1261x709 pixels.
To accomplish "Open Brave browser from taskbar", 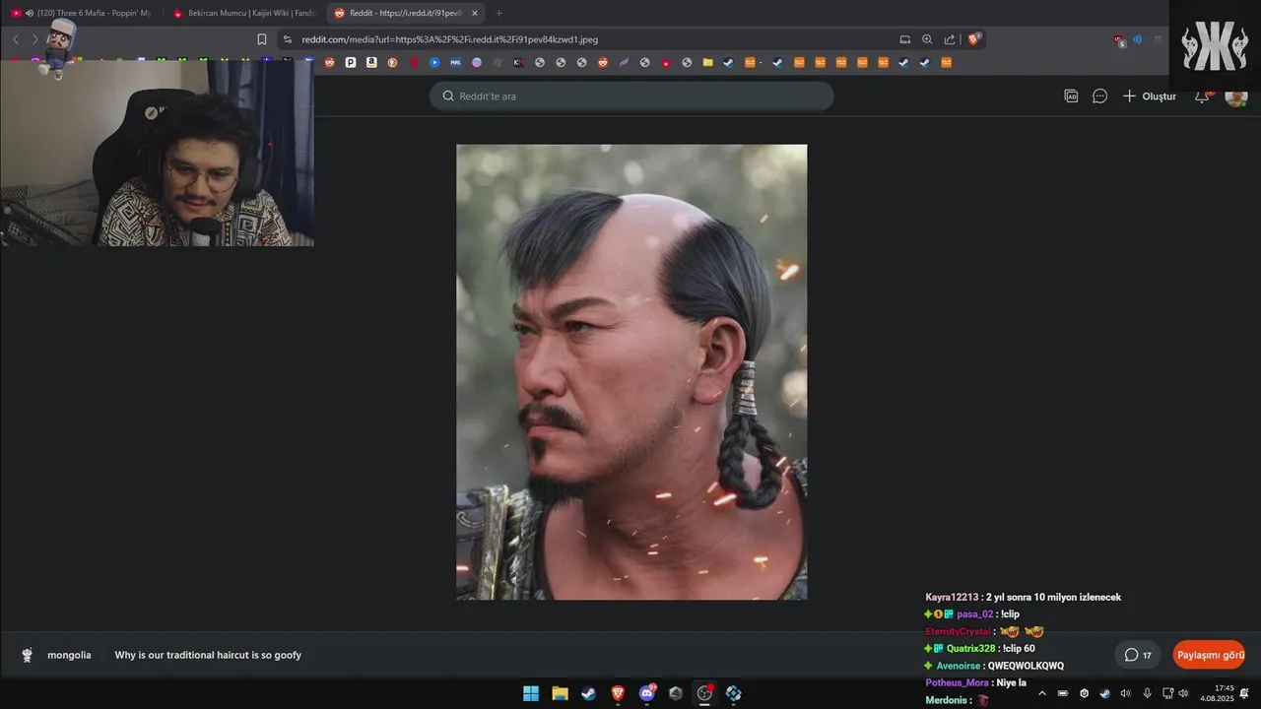I will (618, 693).
